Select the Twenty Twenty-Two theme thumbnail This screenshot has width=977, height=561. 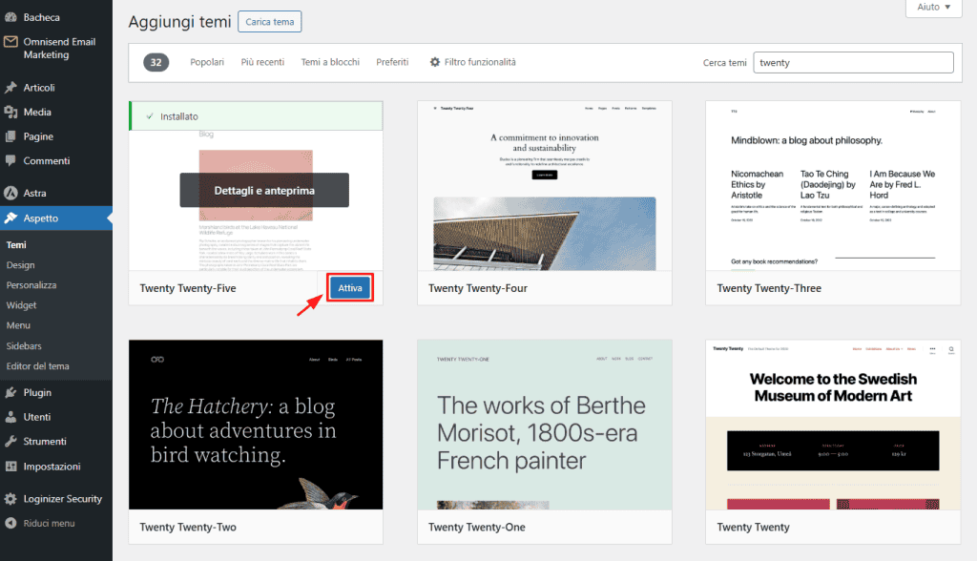click(x=256, y=425)
